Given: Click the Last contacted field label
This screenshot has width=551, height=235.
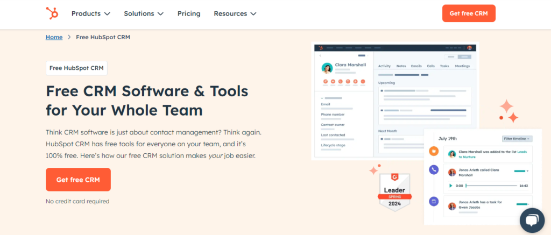Looking at the screenshot, I should pos(333,135).
